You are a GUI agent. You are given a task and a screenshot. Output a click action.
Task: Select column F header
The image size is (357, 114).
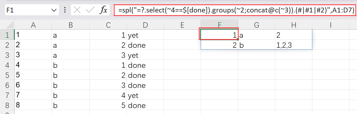[219, 25]
